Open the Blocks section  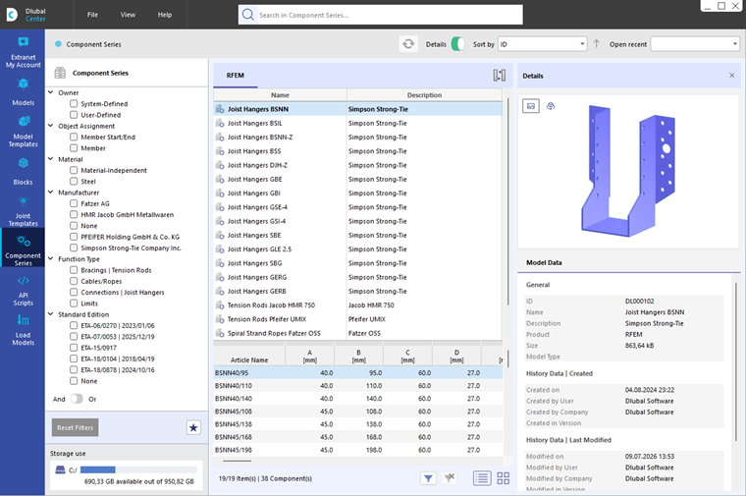23,171
